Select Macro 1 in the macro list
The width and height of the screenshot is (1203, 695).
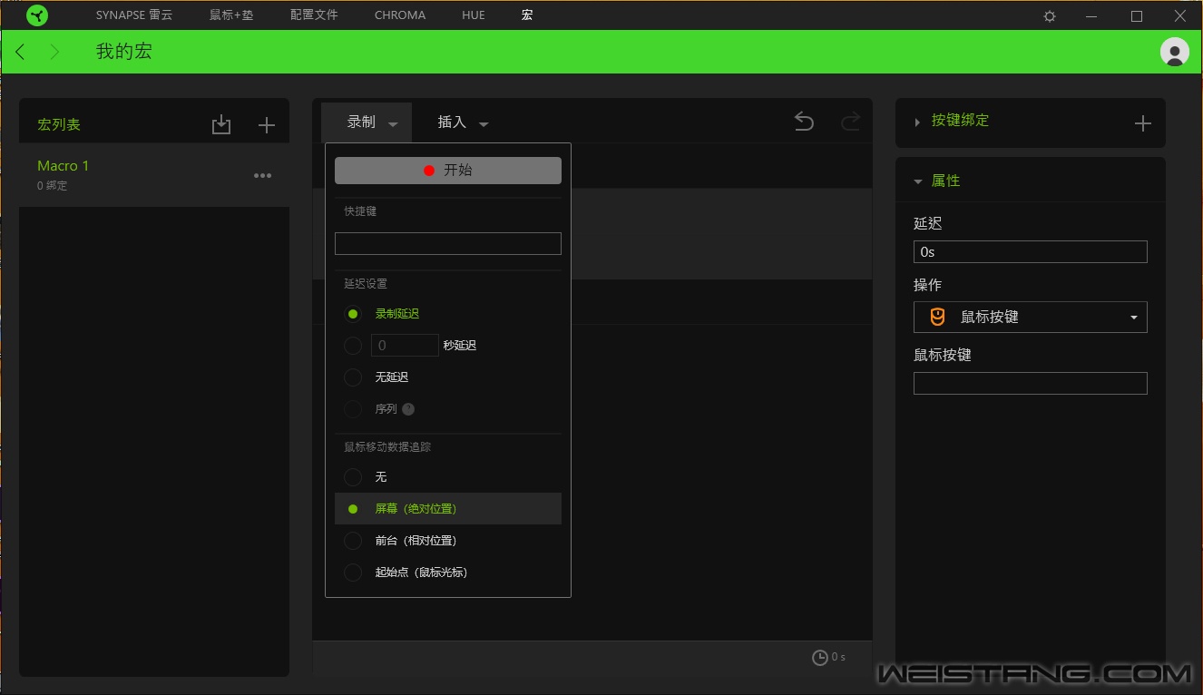click(x=154, y=175)
